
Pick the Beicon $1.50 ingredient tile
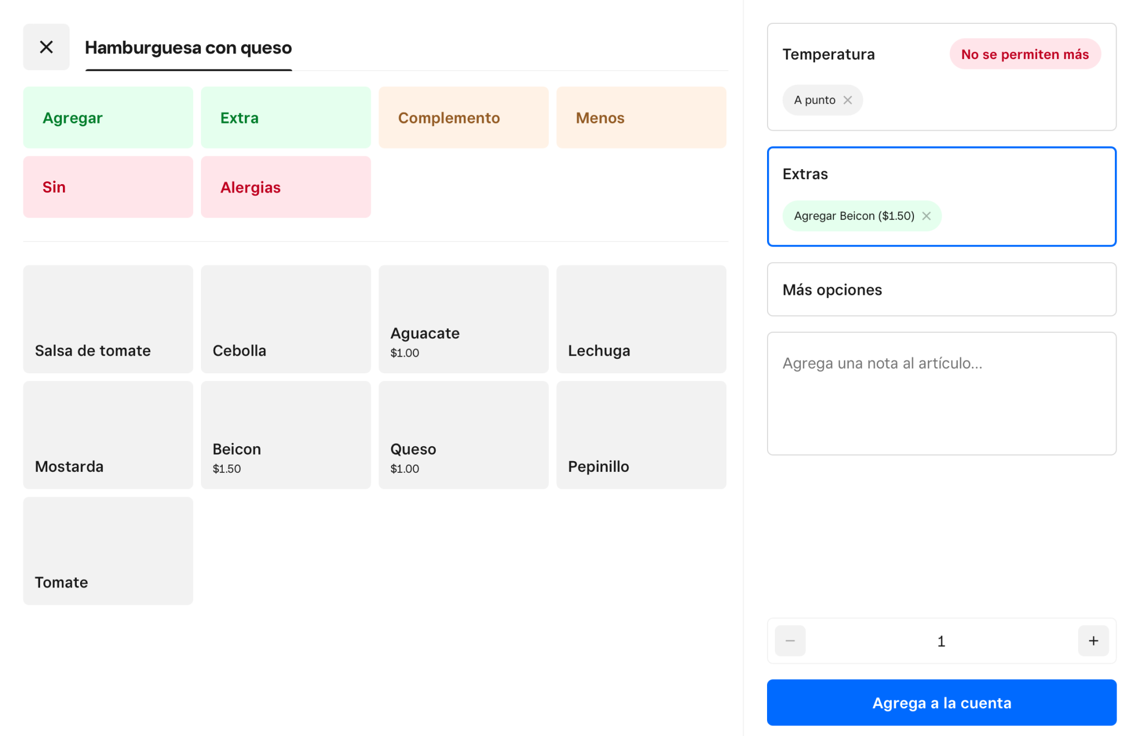pyautogui.click(x=286, y=435)
